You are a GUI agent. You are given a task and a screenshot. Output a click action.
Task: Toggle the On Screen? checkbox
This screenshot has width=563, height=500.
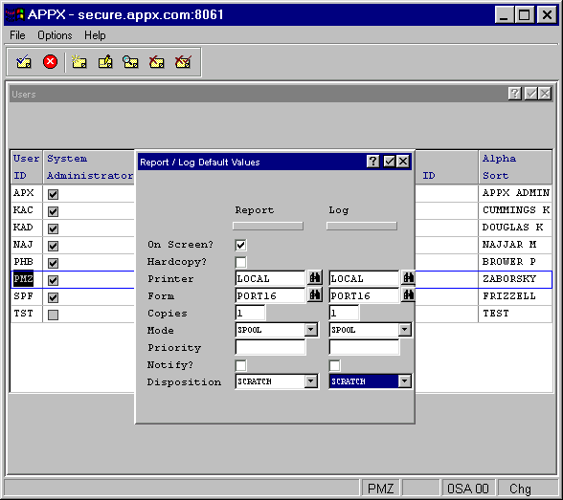coord(241,245)
